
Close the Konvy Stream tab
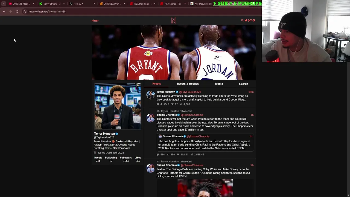point(64,4)
